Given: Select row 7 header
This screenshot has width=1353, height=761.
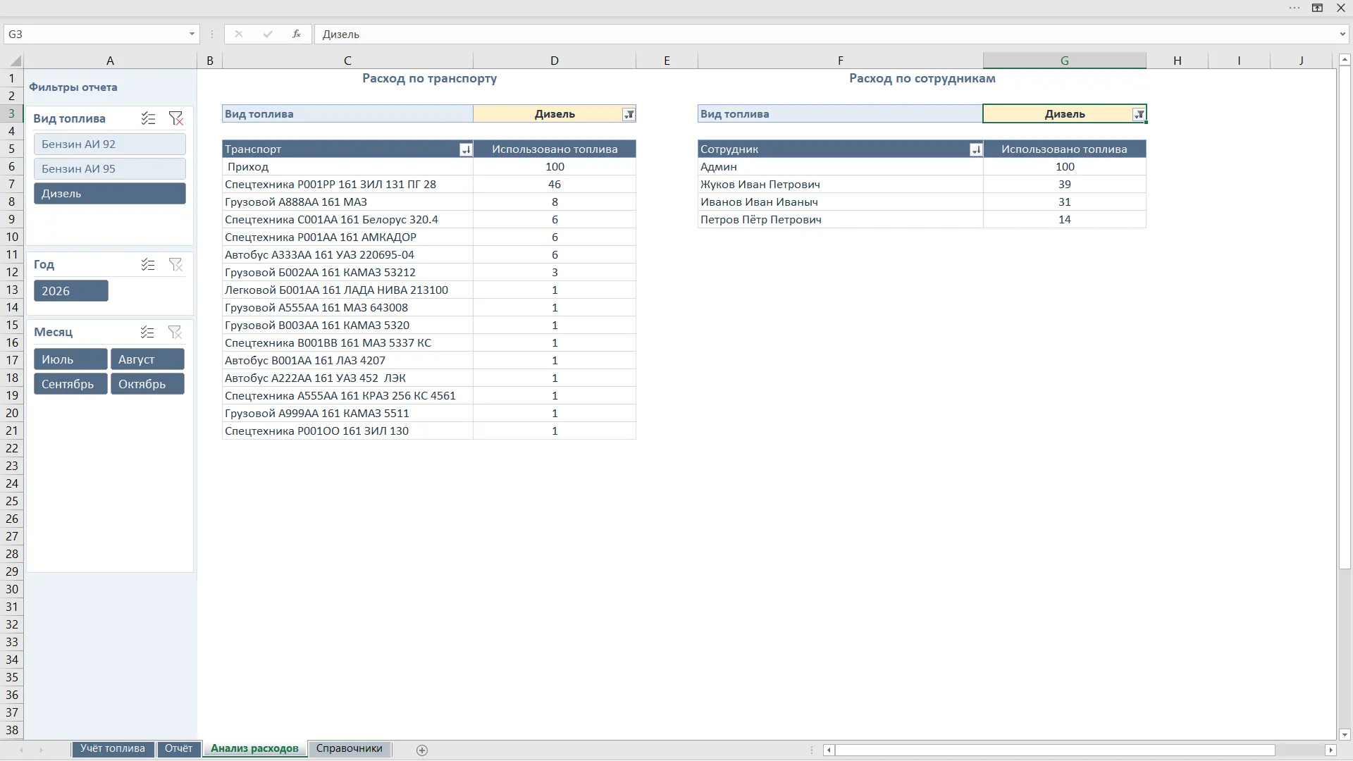Looking at the screenshot, I should click(x=12, y=184).
